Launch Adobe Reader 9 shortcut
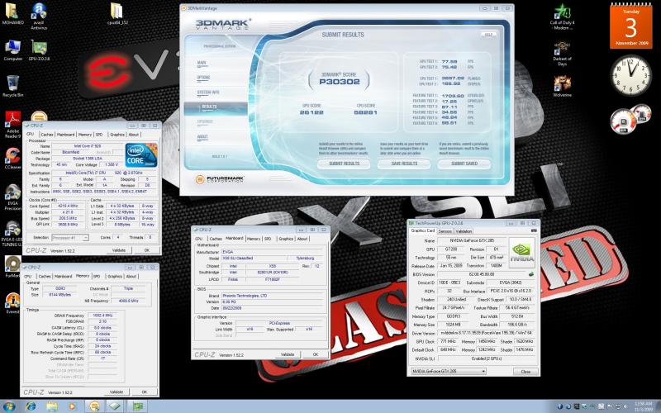Viewport: 661px width, 413px height. [12, 125]
